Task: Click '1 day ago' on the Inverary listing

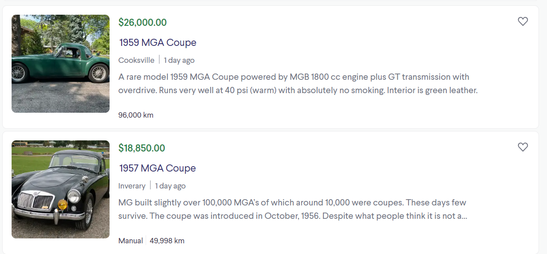Action: [170, 186]
